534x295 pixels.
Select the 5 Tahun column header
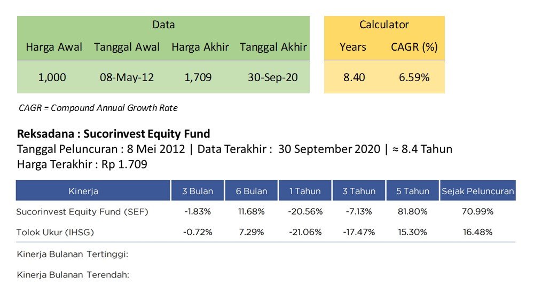[413, 190]
